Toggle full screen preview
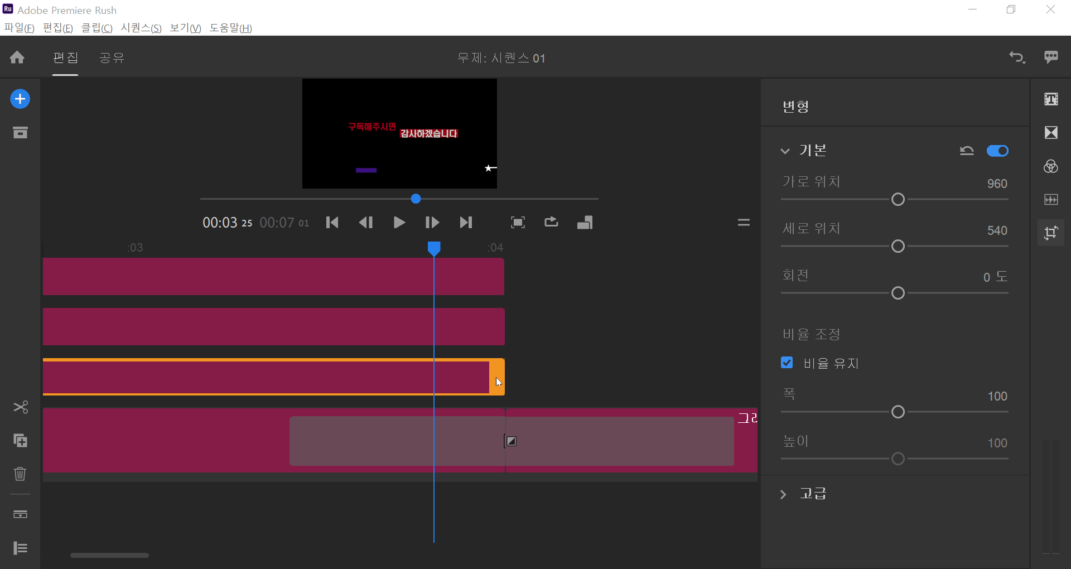Screen dimensions: 1071x569 pos(518,223)
